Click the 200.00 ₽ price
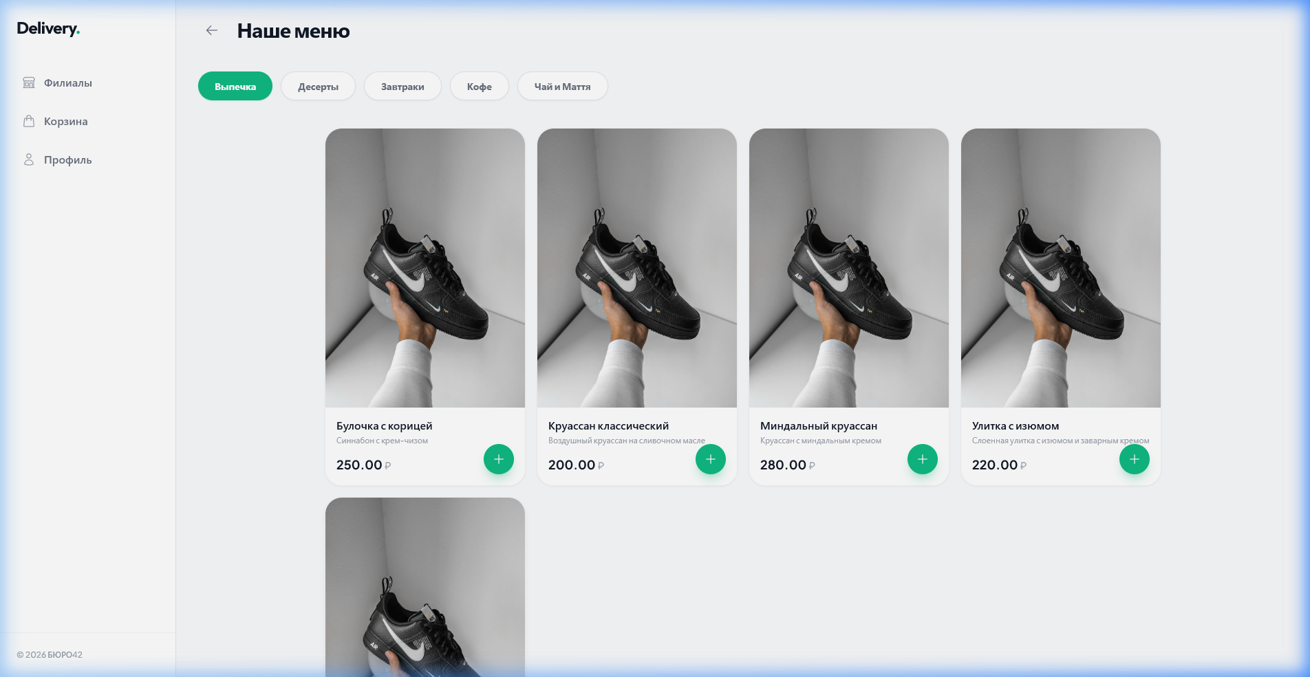This screenshot has width=1310, height=677. 577,465
